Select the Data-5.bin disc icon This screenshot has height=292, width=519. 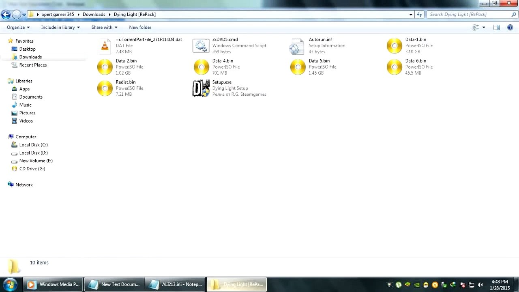298,67
